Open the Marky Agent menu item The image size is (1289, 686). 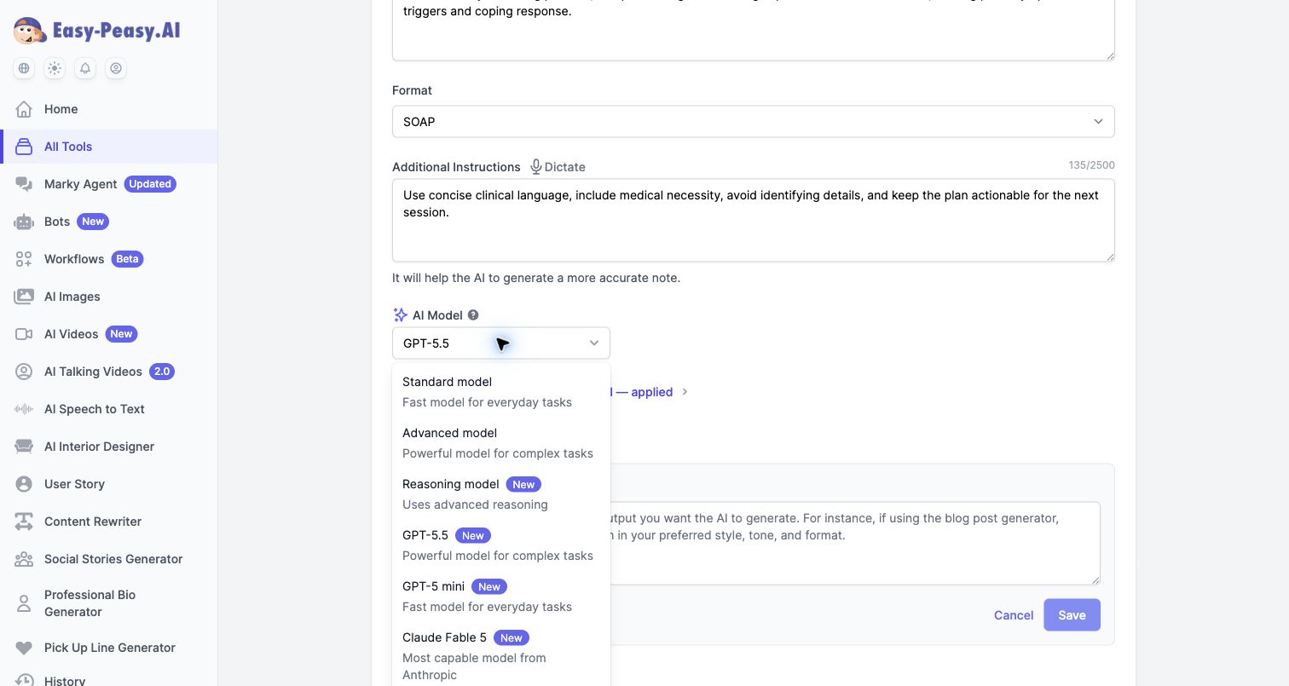pos(109,184)
